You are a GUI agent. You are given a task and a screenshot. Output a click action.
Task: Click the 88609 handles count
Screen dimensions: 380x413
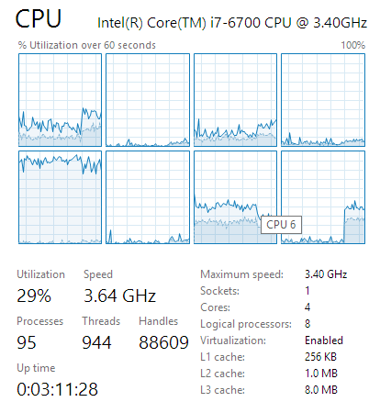[163, 342]
